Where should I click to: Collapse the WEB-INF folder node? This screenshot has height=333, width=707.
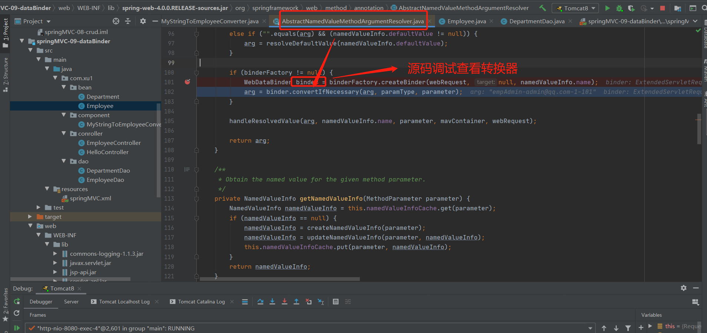tap(39, 235)
